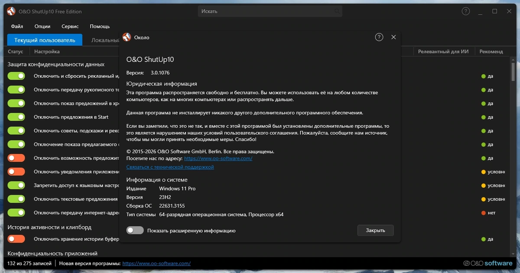Open the Опции menu
This screenshot has width=520, height=273.
point(42,26)
